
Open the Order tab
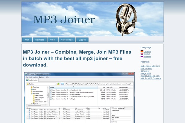tap(53, 40)
